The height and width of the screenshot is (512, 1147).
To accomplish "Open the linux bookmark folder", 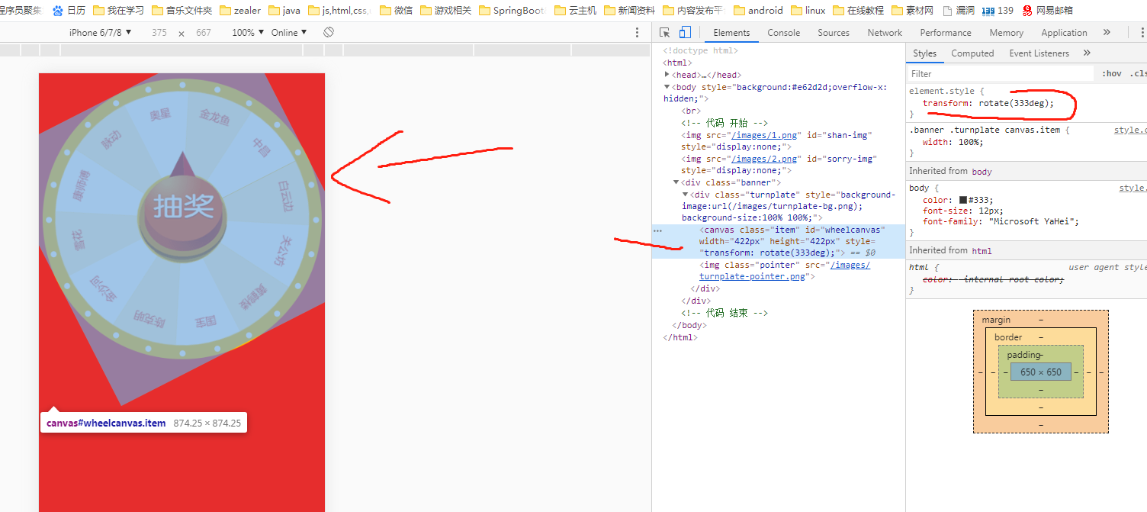I will coord(808,11).
